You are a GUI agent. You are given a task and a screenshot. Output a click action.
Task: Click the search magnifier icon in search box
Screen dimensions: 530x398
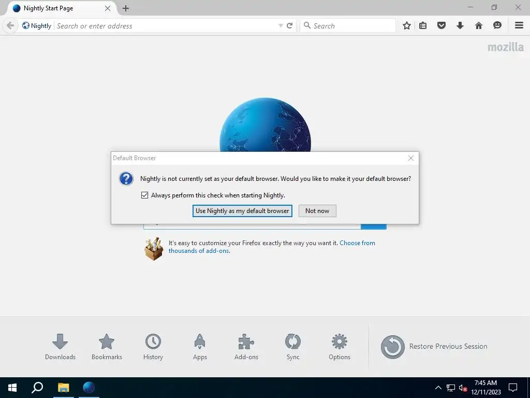click(307, 25)
